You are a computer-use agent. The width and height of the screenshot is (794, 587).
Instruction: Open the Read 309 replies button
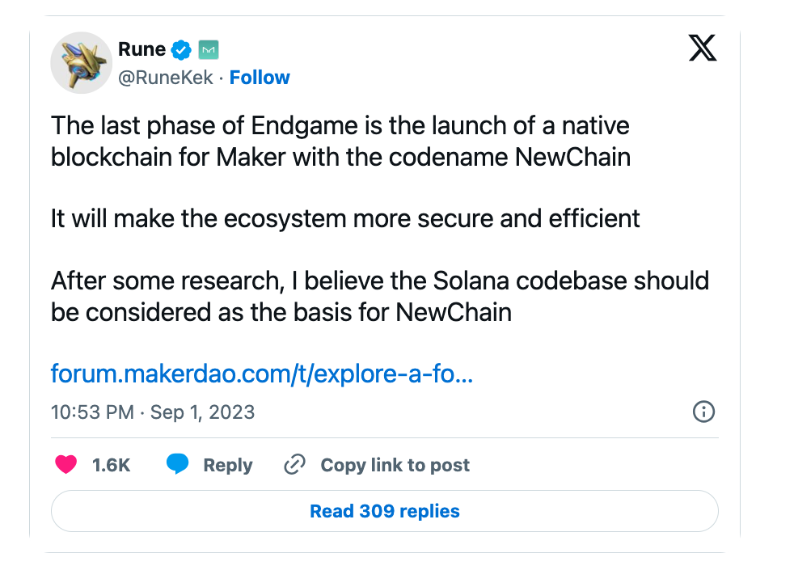pos(385,511)
